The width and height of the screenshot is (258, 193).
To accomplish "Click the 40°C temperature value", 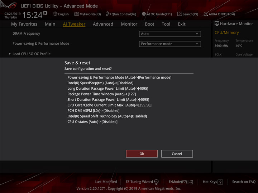I will (x=239, y=46).
